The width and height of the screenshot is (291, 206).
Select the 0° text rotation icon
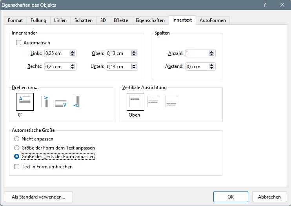[x=25, y=102]
